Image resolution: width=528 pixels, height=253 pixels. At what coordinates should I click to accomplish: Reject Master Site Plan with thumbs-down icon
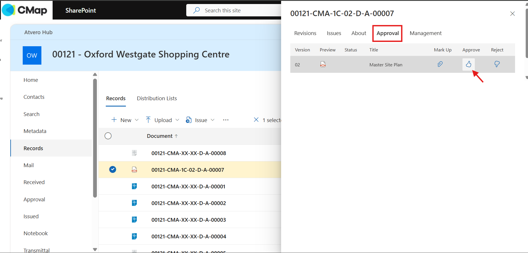coord(497,64)
